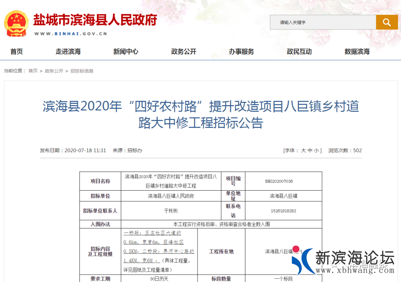Click the underlined 一标段 text in table

click(x=131, y=232)
